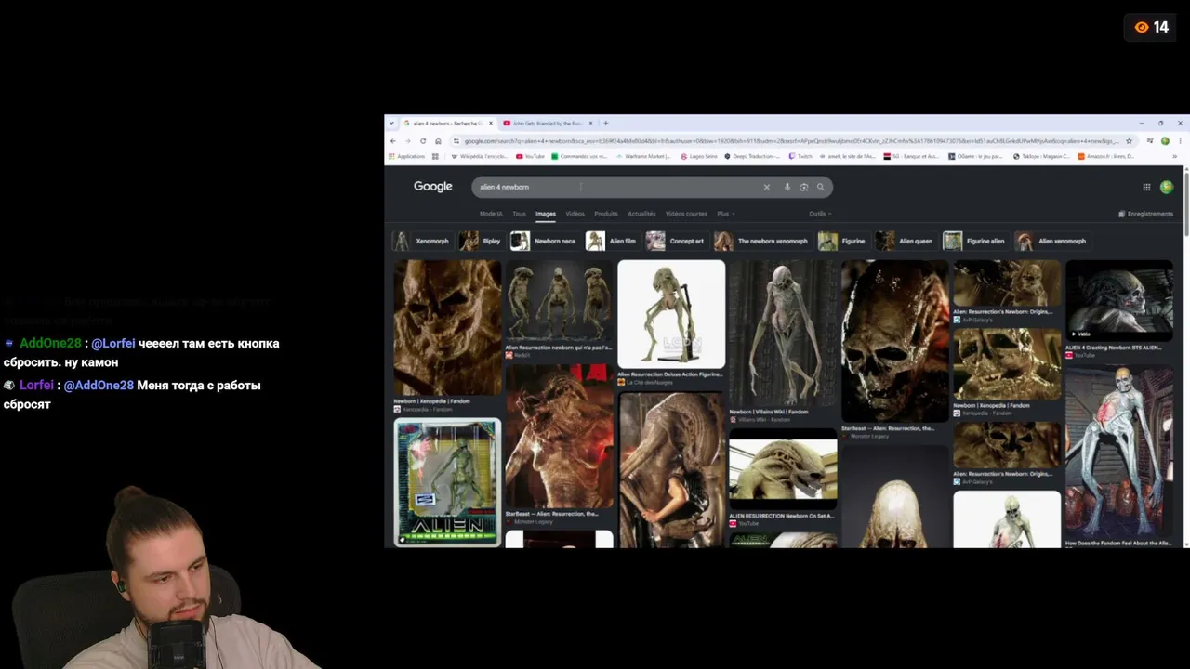Viewport: 1190px width, 669px height.
Task: Open a new browser tab
Action: click(605, 123)
